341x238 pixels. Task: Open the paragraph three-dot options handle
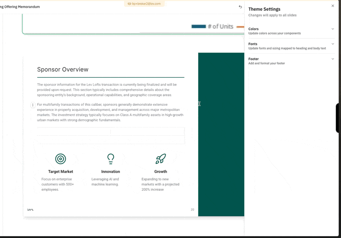(x=33, y=105)
